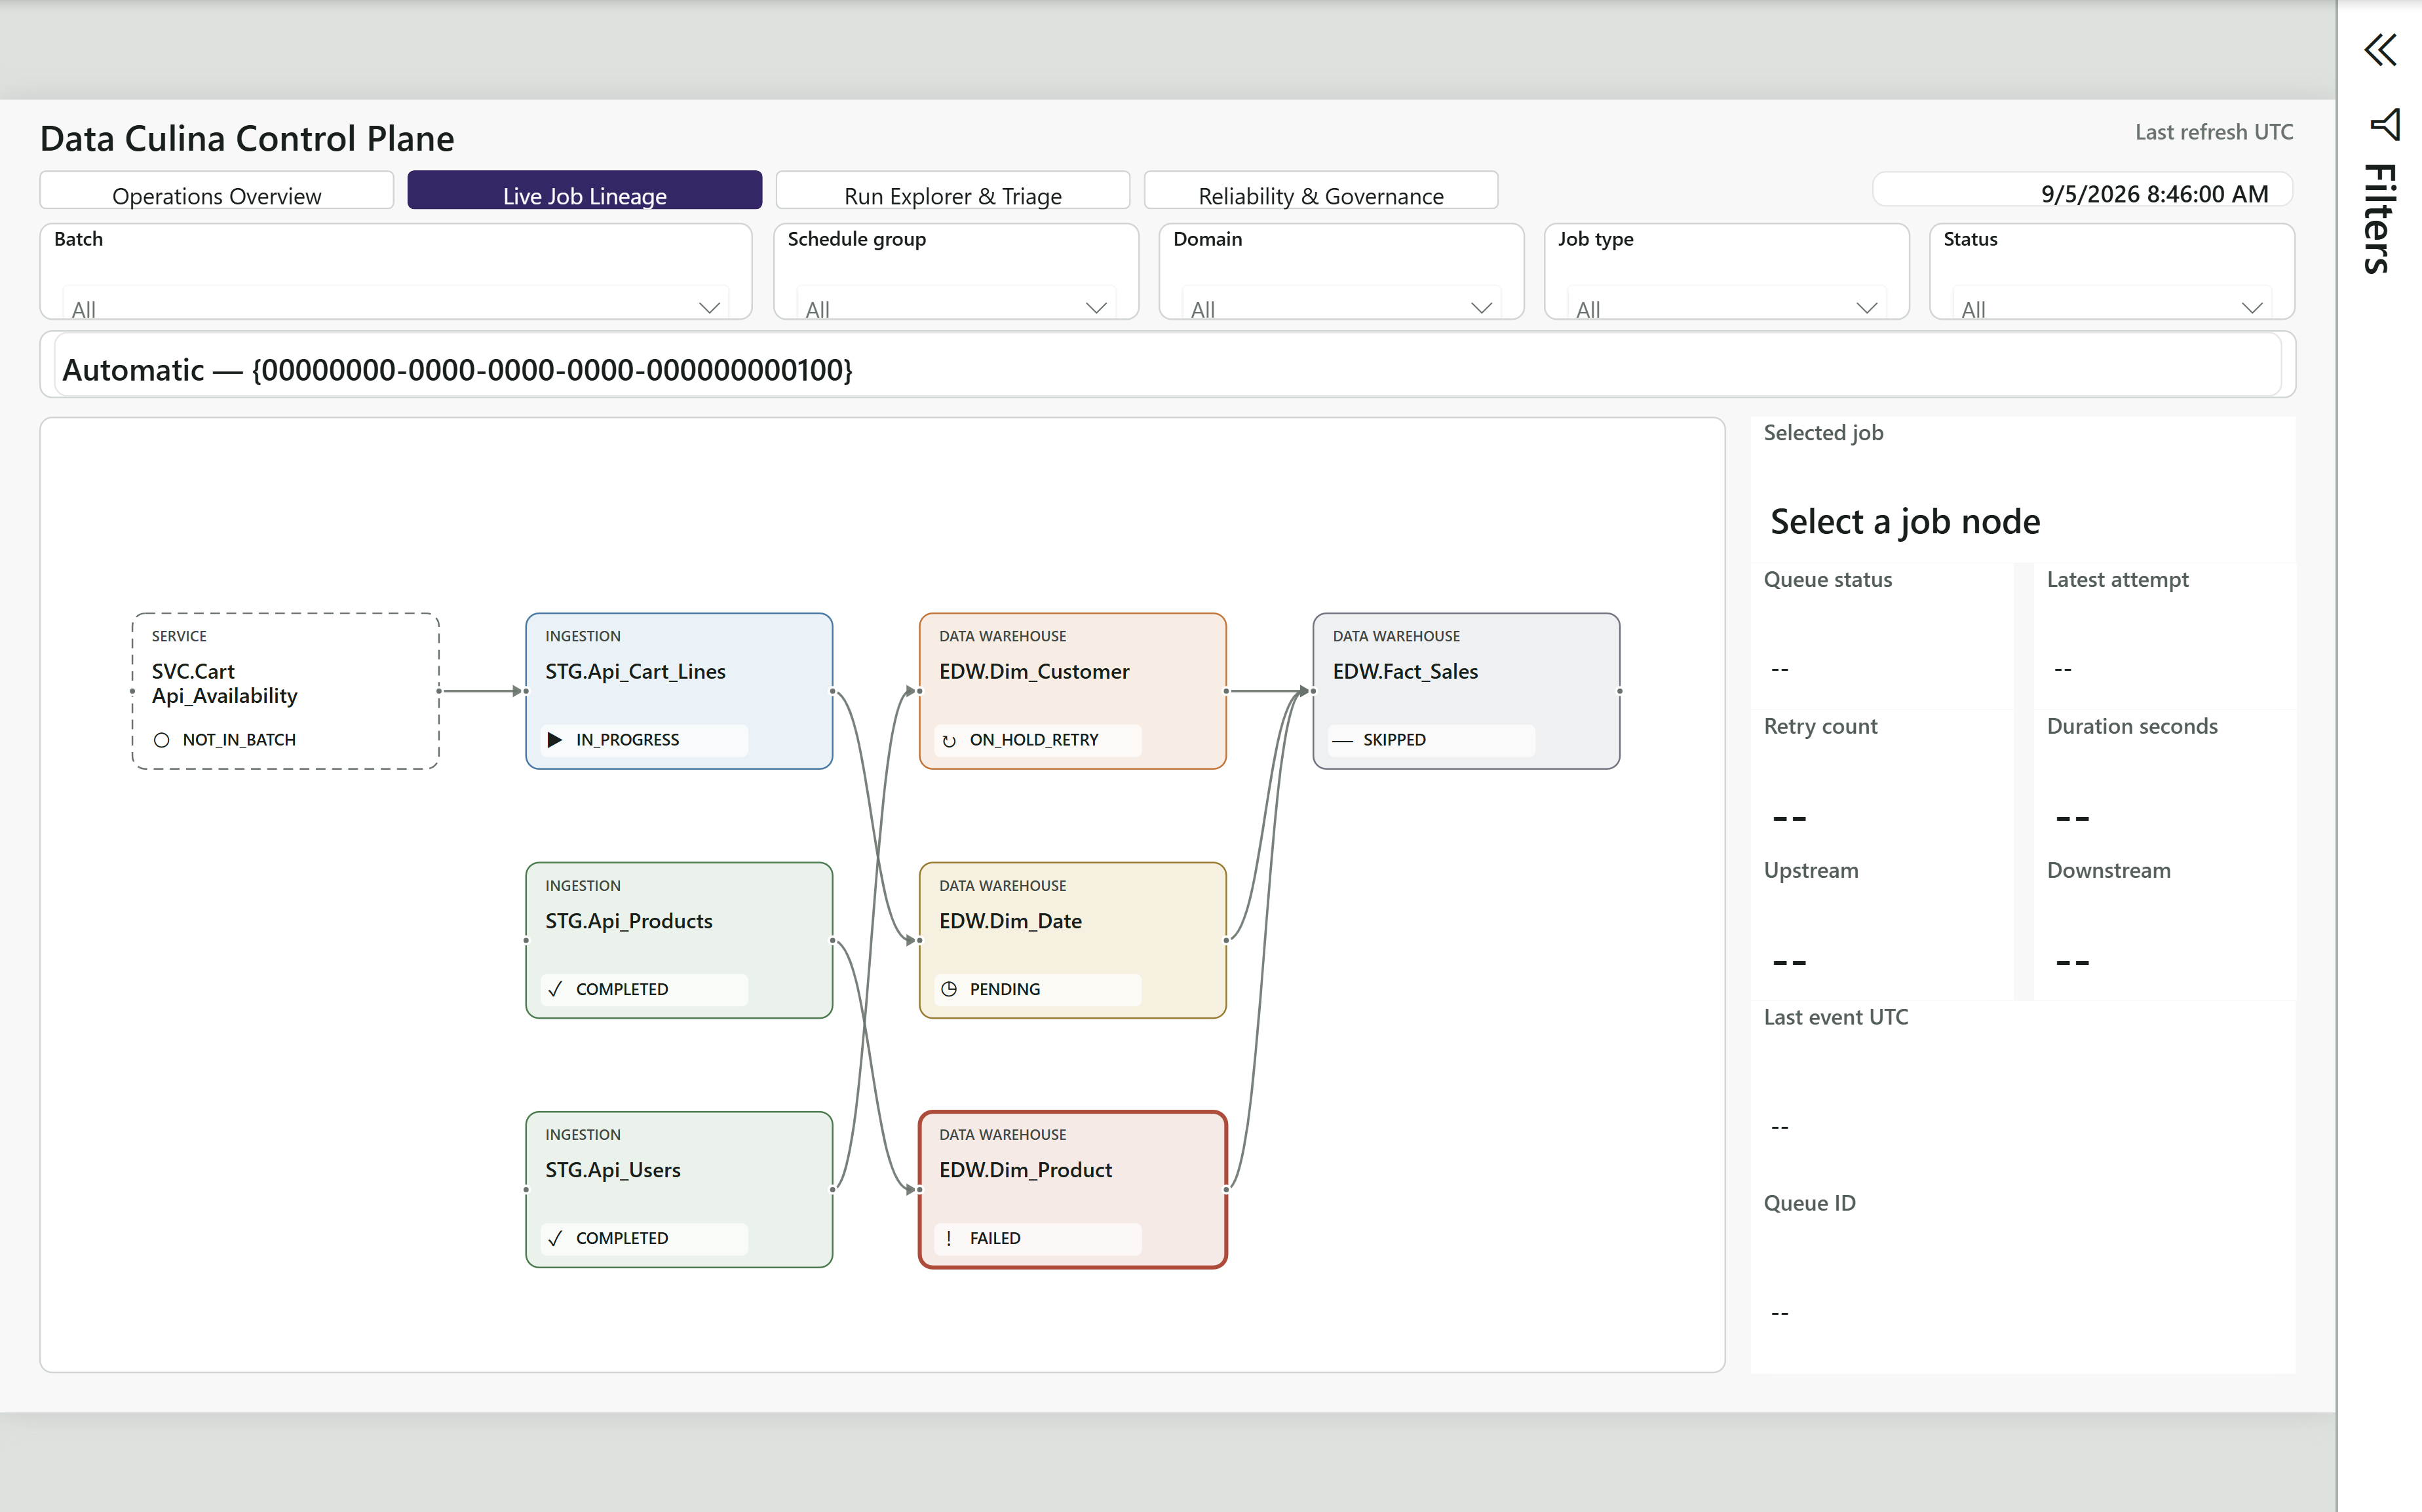Click the last refresh timestamp 9/5/2026 8:46:00 AM
Screen dimensions: 2422x1512
[x=2154, y=194]
